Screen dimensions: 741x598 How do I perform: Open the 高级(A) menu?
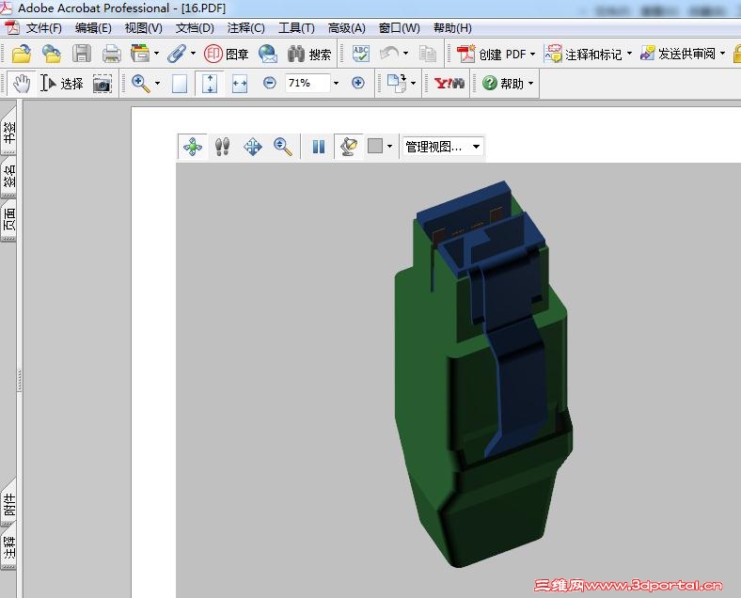[x=346, y=28]
